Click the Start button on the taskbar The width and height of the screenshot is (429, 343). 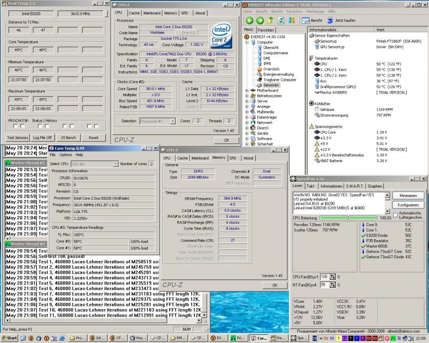(9, 338)
